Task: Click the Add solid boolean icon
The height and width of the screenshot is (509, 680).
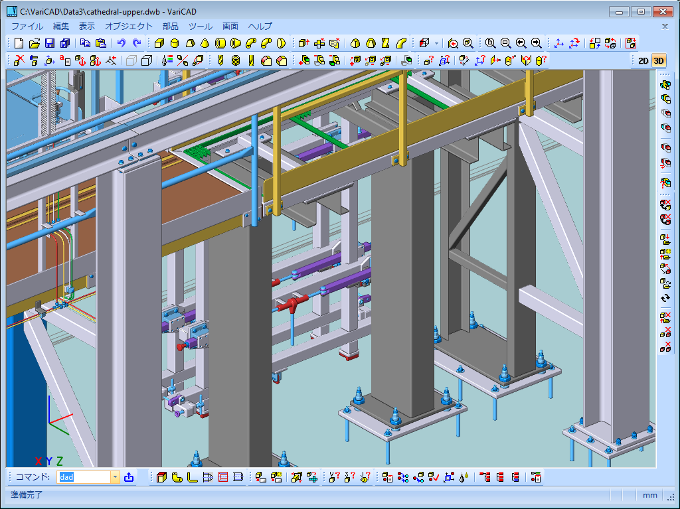Action: pos(303,60)
